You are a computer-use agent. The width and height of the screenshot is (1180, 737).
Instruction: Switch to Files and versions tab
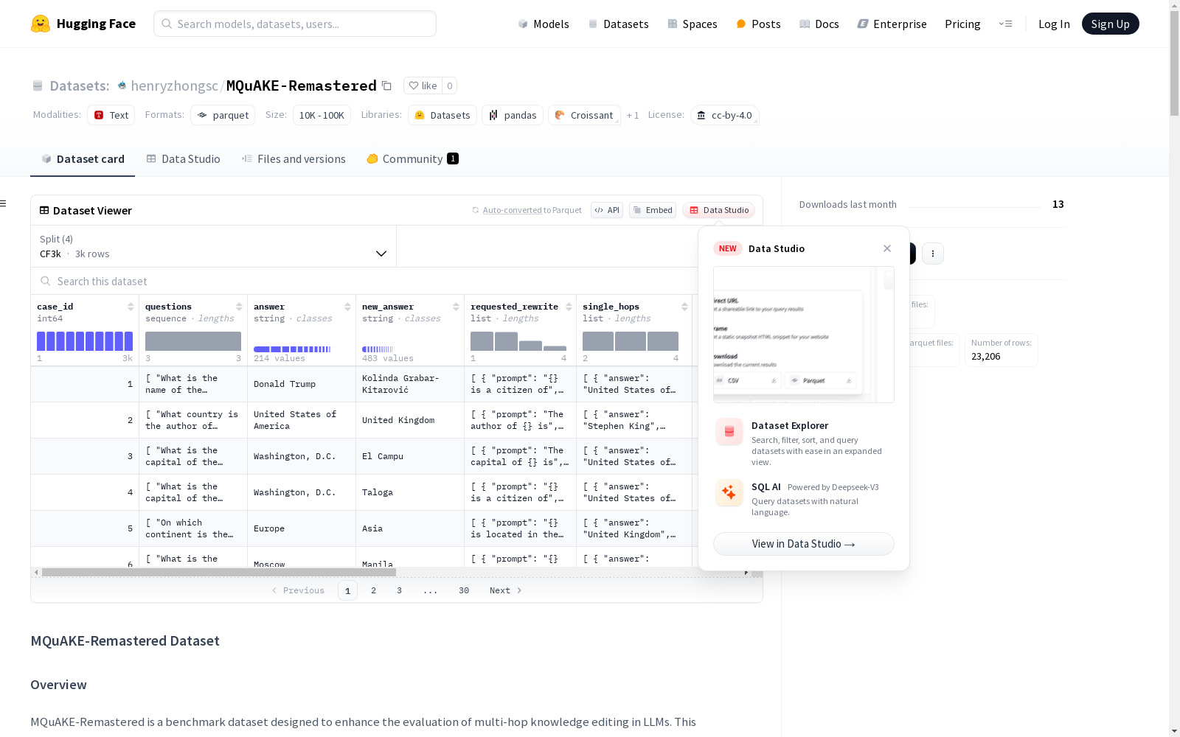click(294, 159)
